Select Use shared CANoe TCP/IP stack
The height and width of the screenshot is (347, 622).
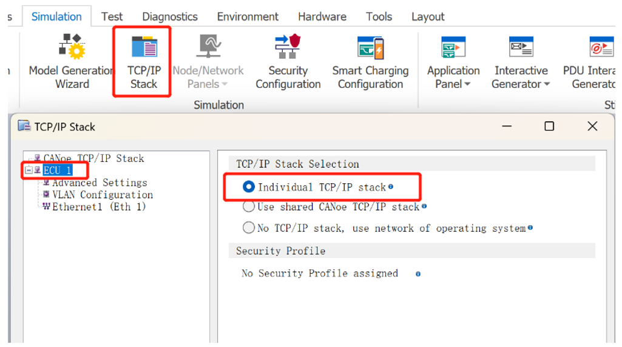[x=249, y=207]
